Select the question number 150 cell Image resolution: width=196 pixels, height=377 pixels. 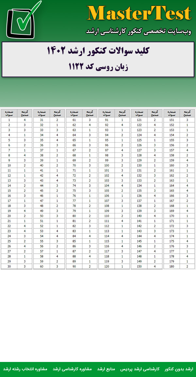139,266
